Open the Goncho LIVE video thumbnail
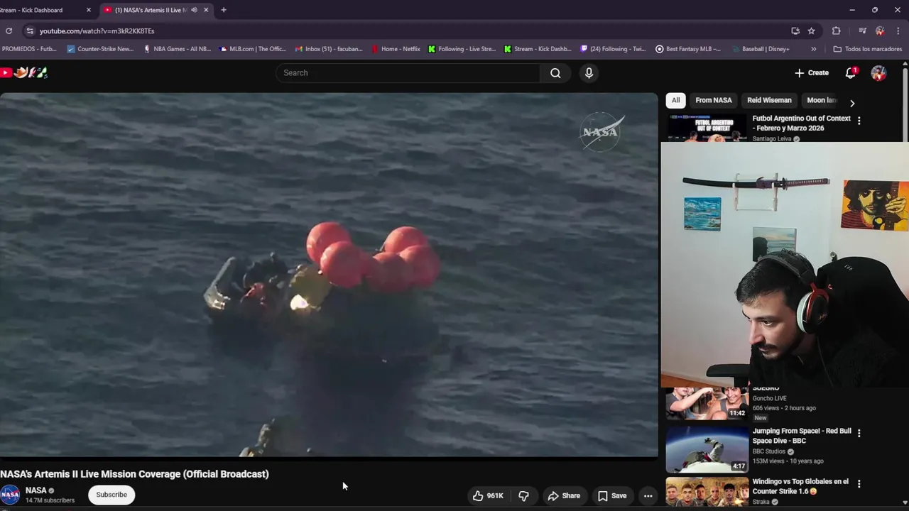909x511 pixels. pos(707,403)
